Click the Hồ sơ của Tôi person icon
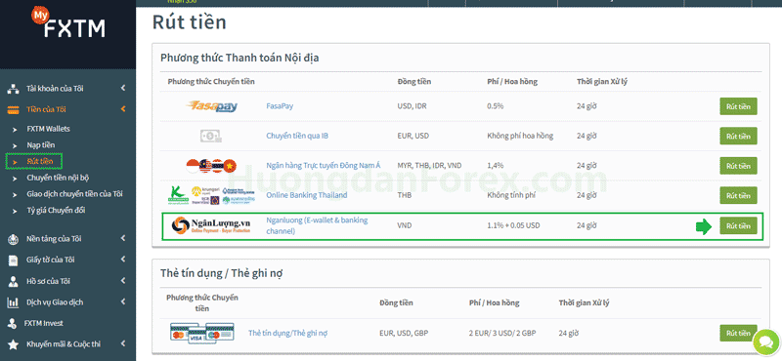Viewport: 782px width, 361px height. tap(13, 281)
